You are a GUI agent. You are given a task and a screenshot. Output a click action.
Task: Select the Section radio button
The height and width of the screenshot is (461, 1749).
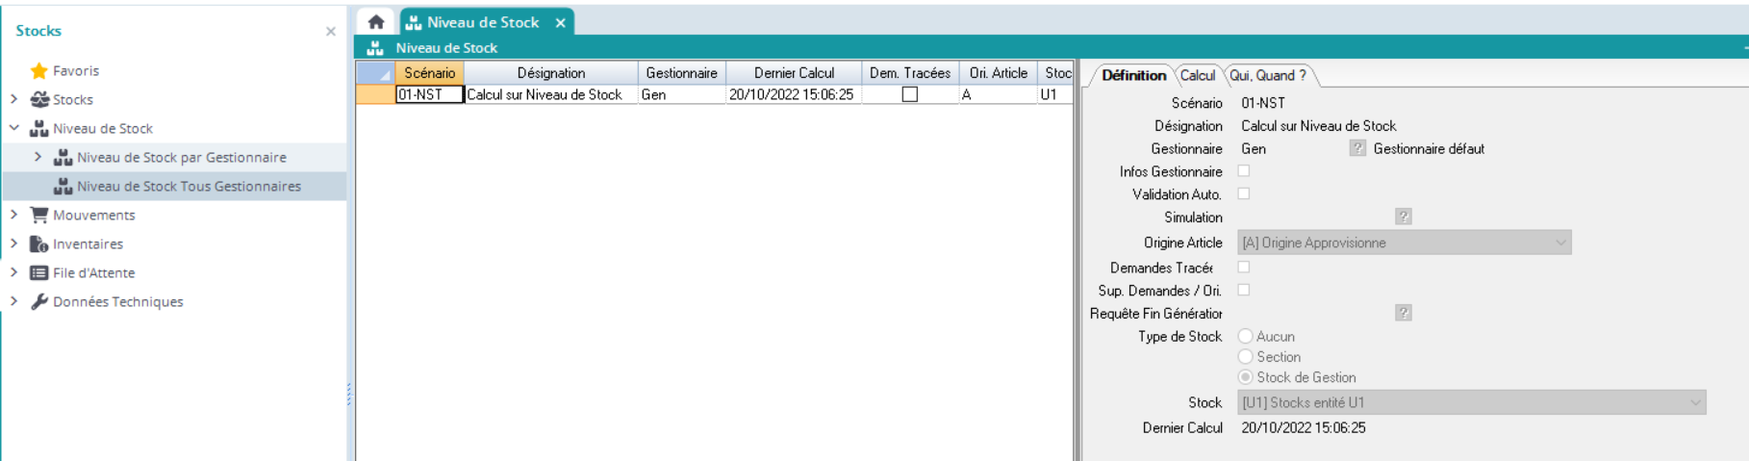(1246, 357)
